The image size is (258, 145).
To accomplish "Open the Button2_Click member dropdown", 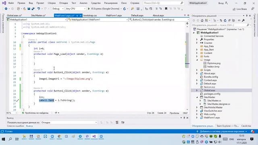I will click(159, 20).
